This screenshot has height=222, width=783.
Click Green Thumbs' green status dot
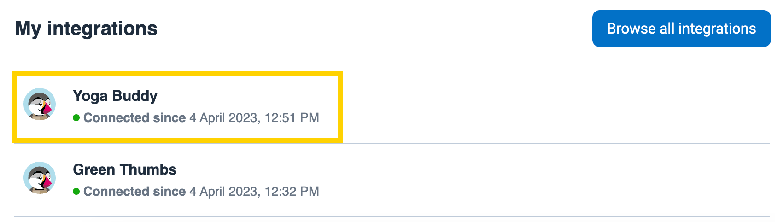pos(76,192)
